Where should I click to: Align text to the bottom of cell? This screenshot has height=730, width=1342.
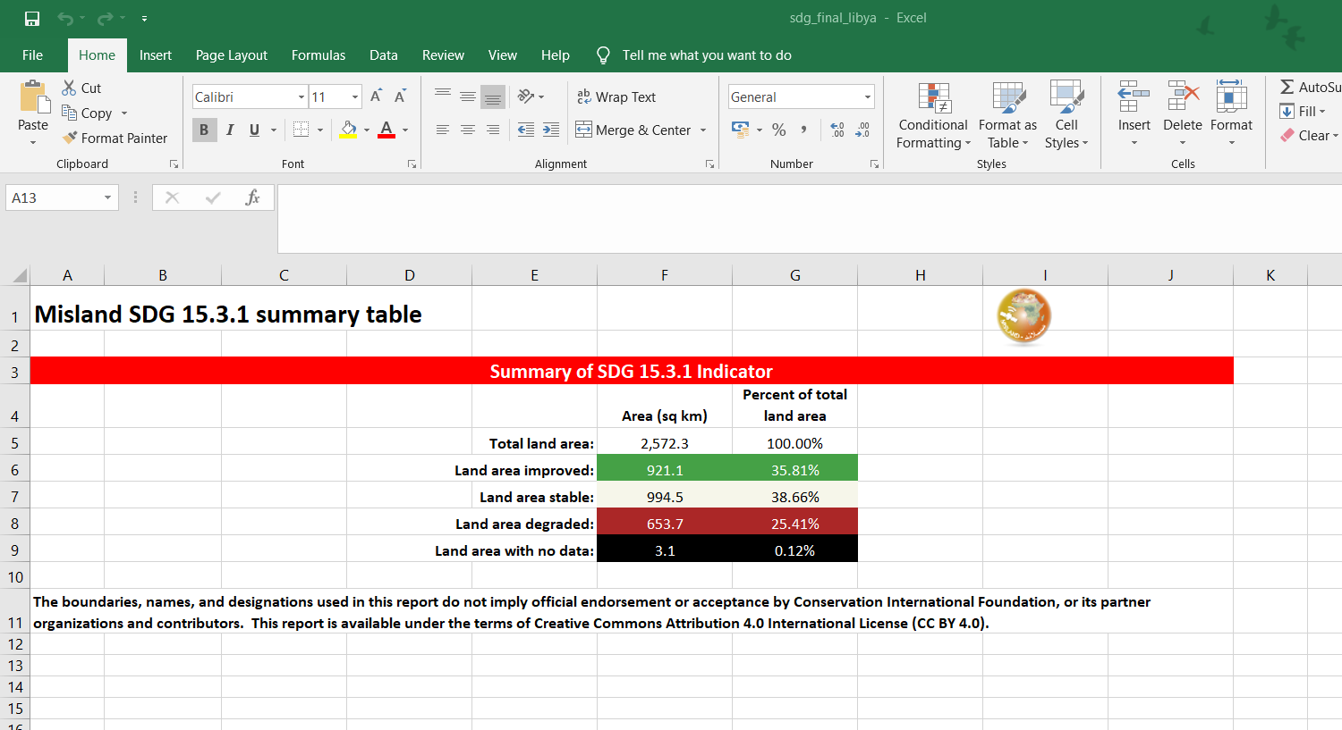(x=493, y=96)
